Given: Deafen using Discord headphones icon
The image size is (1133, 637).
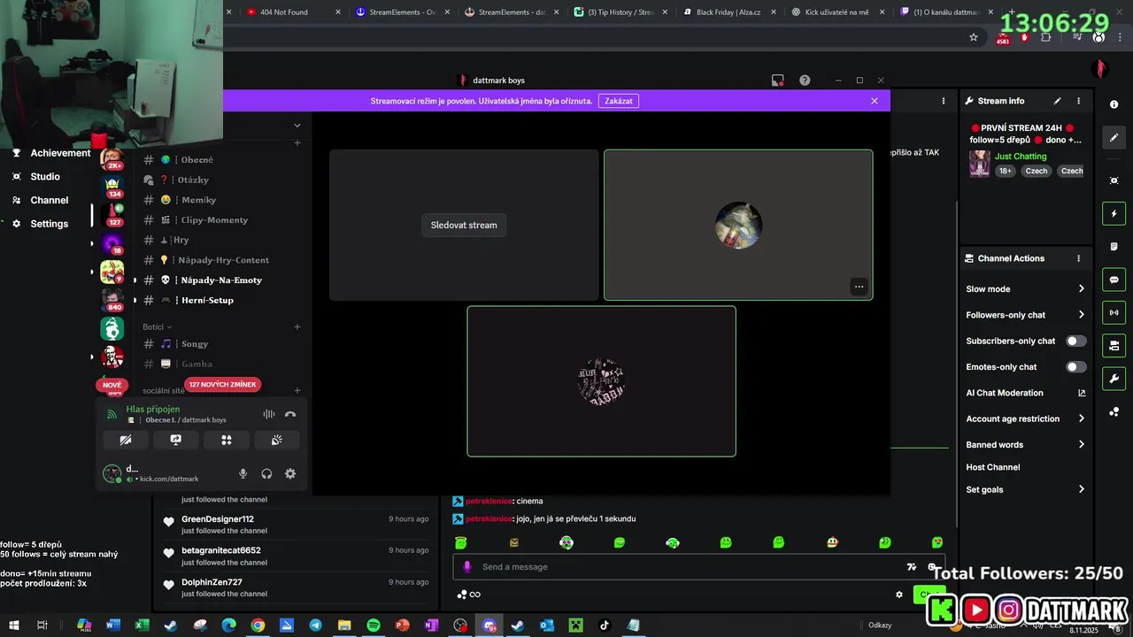Looking at the screenshot, I should (266, 474).
